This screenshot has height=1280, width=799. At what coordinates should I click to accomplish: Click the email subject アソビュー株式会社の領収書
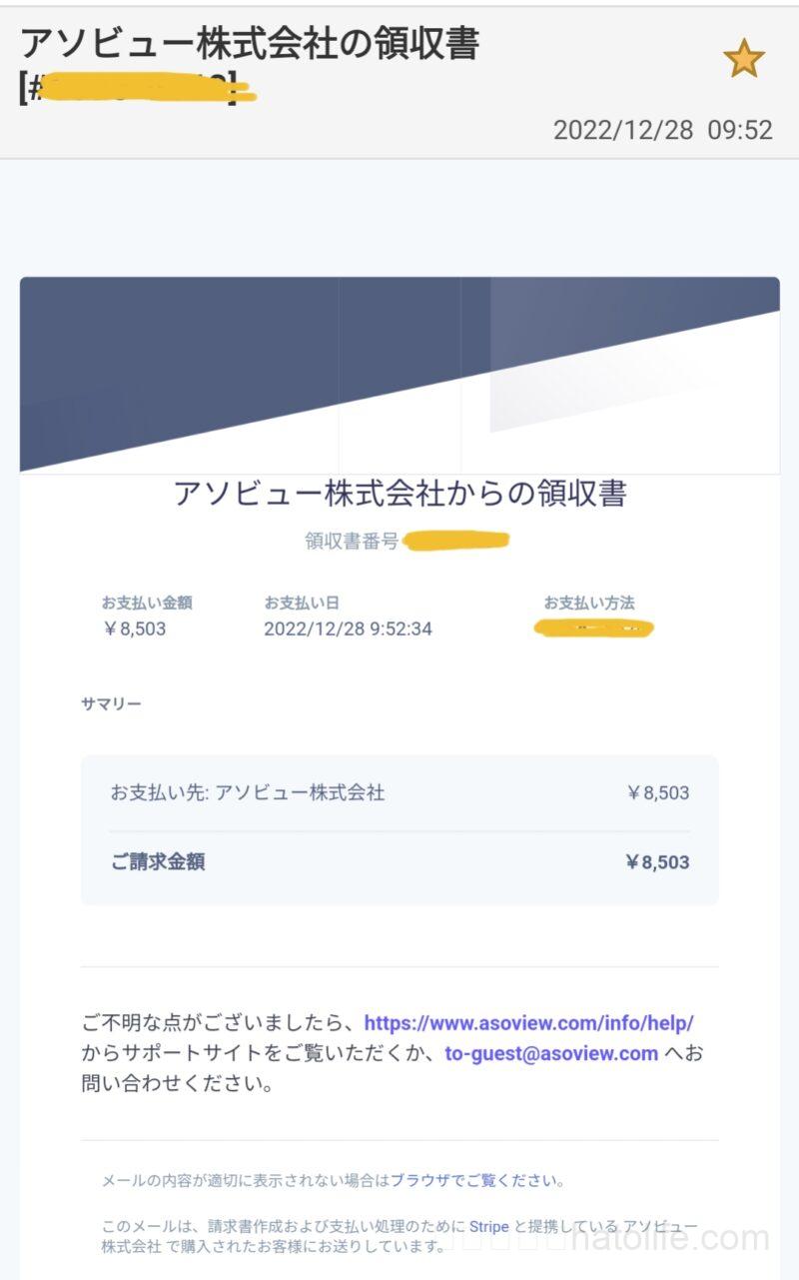click(x=250, y=42)
